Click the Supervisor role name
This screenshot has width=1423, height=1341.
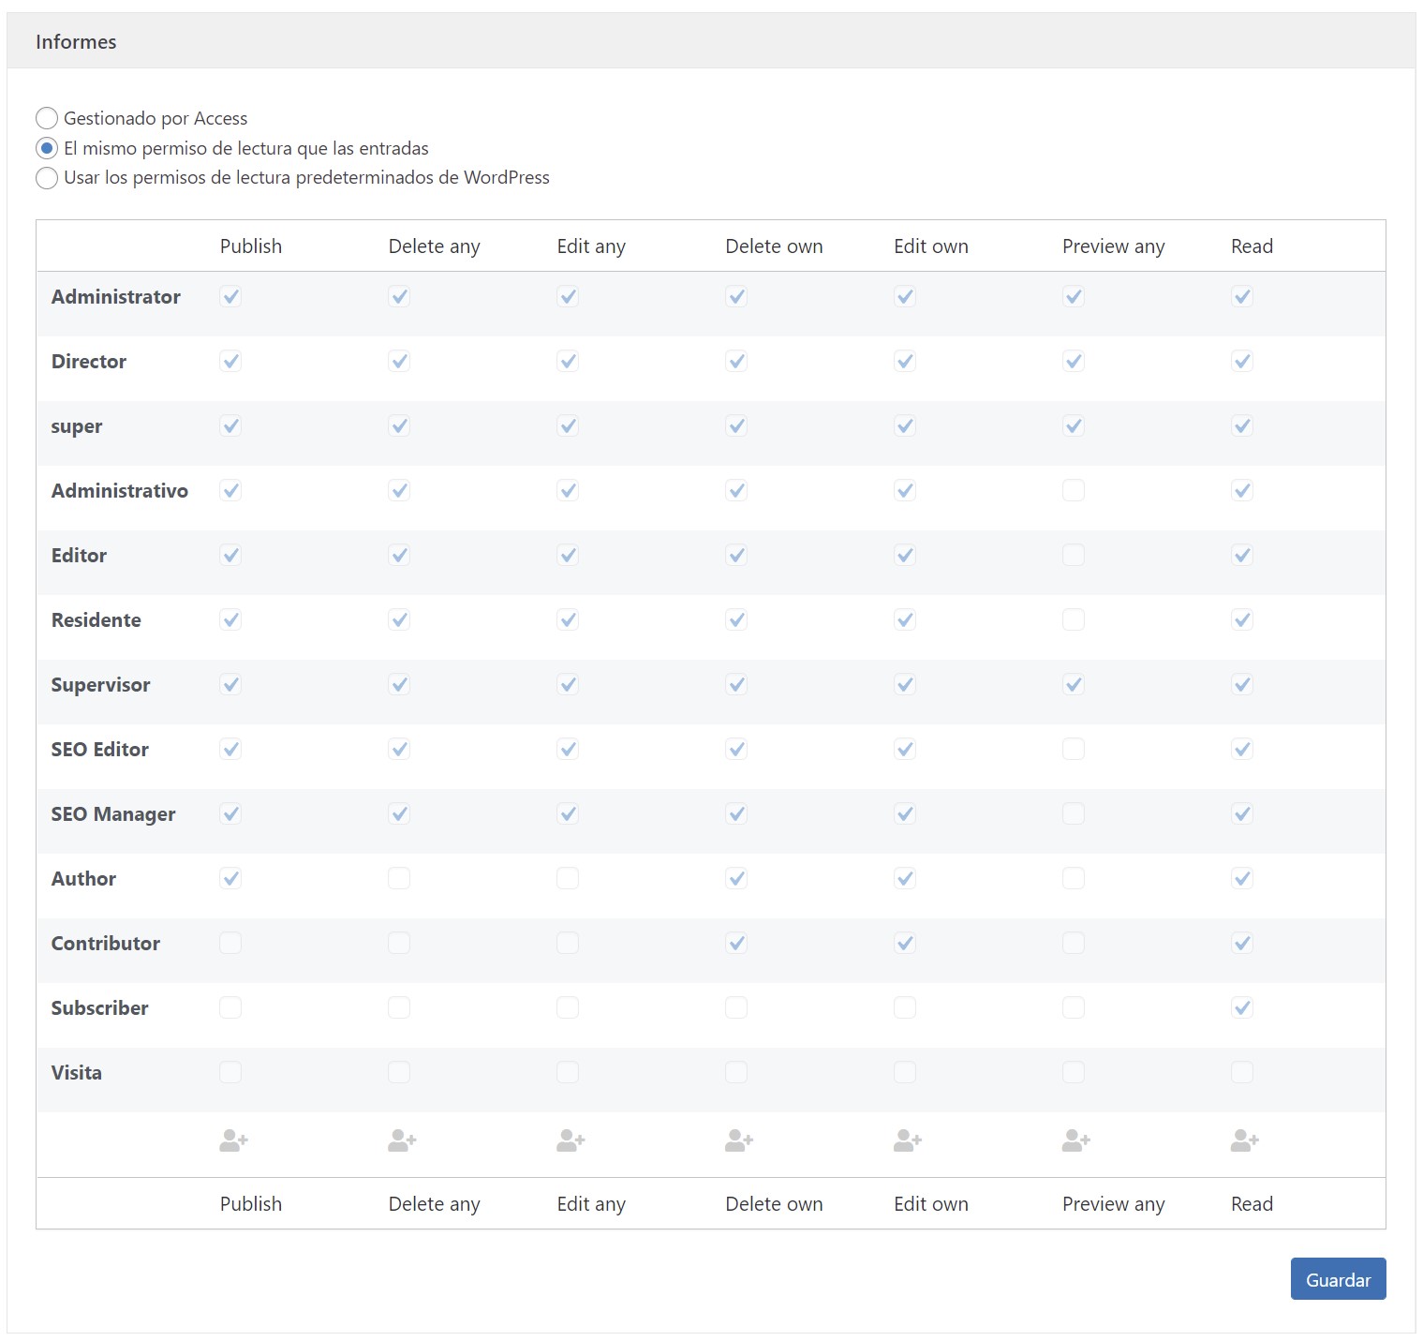pos(100,685)
